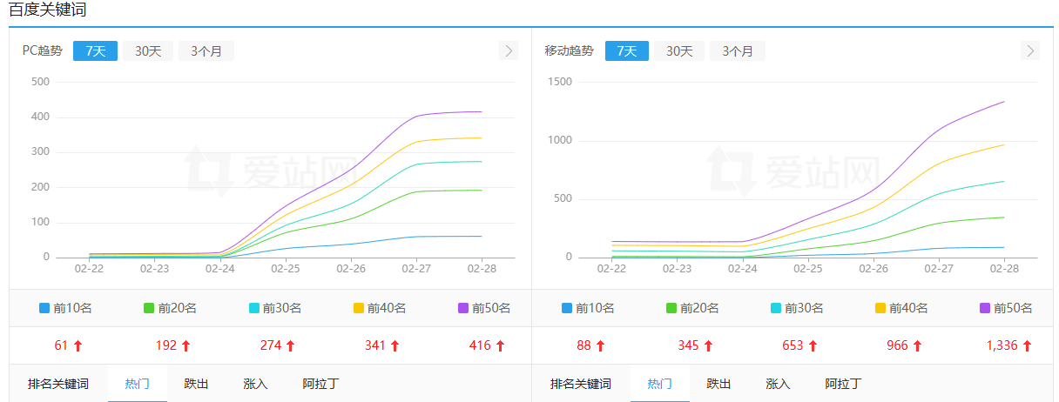
Task: Toggle 前10名 legend in PC chart
Action: point(65,308)
